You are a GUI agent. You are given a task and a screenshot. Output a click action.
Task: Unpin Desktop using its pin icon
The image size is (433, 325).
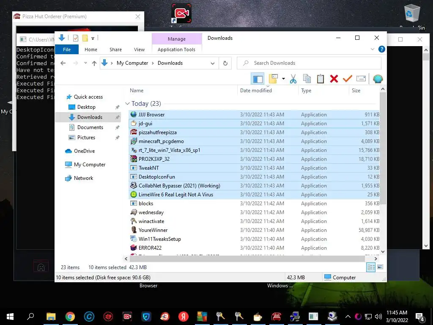(x=117, y=107)
